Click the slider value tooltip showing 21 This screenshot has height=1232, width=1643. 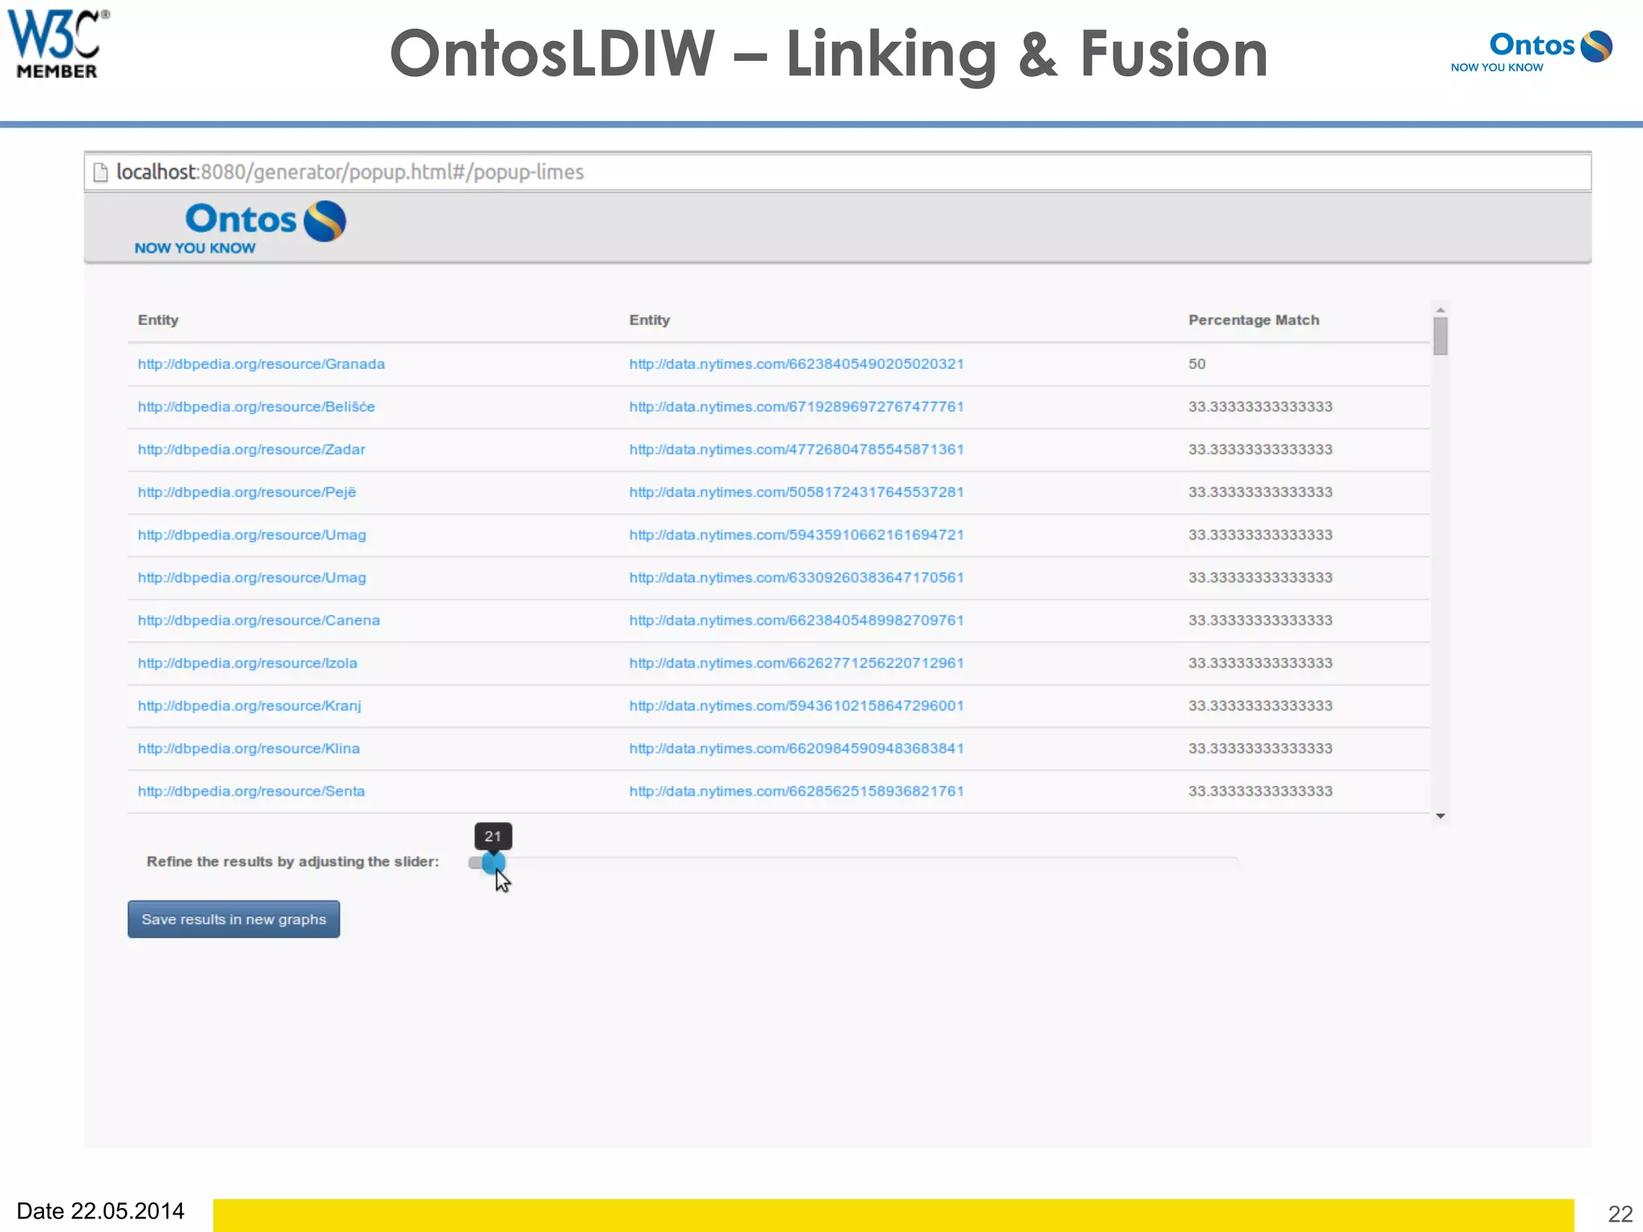coord(493,837)
